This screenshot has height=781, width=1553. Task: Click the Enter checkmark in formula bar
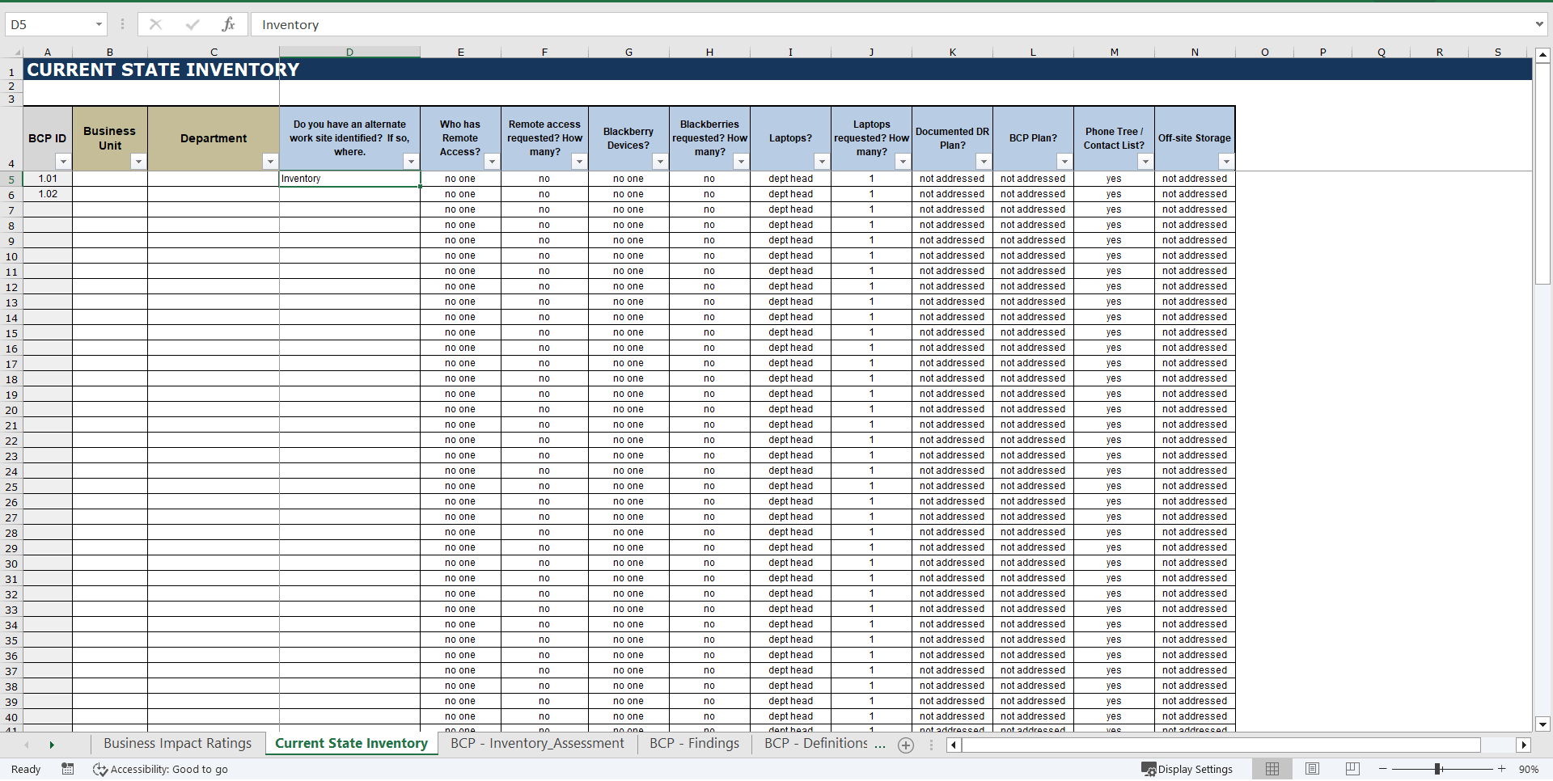(x=193, y=24)
